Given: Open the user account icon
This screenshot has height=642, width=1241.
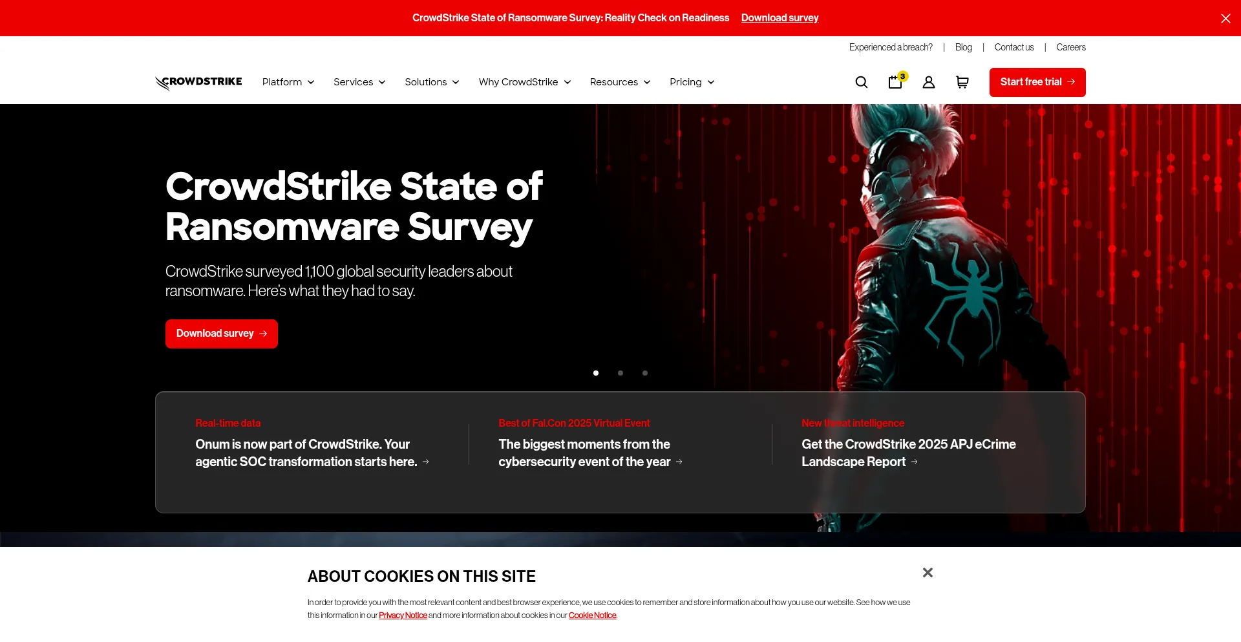Looking at the screenshot, I should coord(929,82).
